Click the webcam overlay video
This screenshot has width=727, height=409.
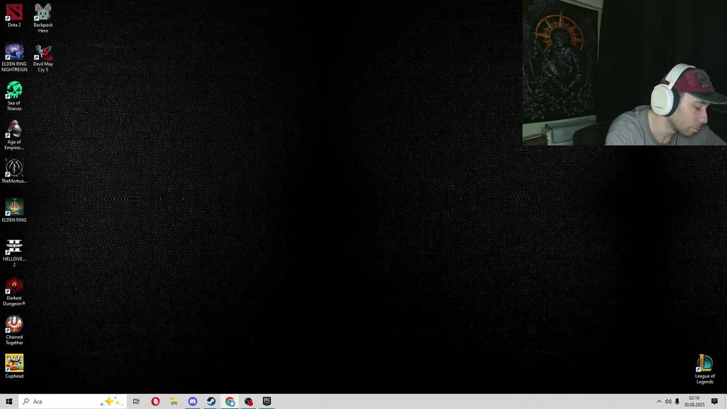(625, 73)
